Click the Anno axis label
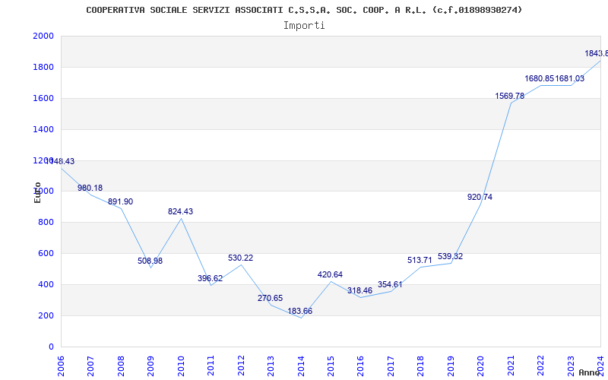This screenshot has width=608, height=380. coord(591,372)
